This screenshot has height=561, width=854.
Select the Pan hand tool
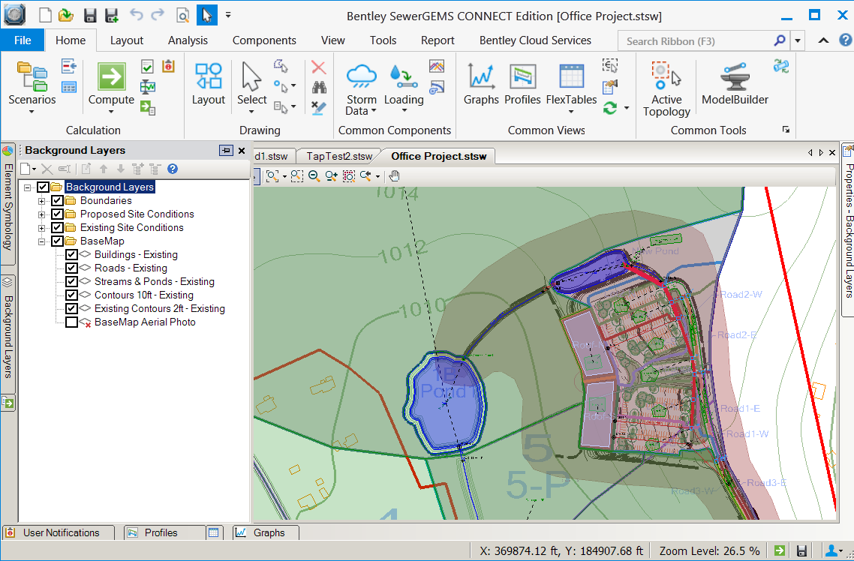pos(395,176)
